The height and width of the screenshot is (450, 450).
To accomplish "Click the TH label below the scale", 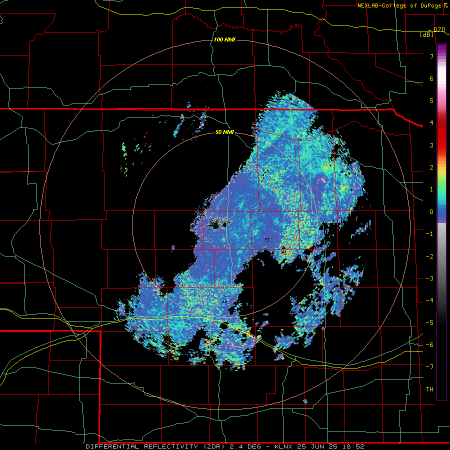I will pos(429,389).
